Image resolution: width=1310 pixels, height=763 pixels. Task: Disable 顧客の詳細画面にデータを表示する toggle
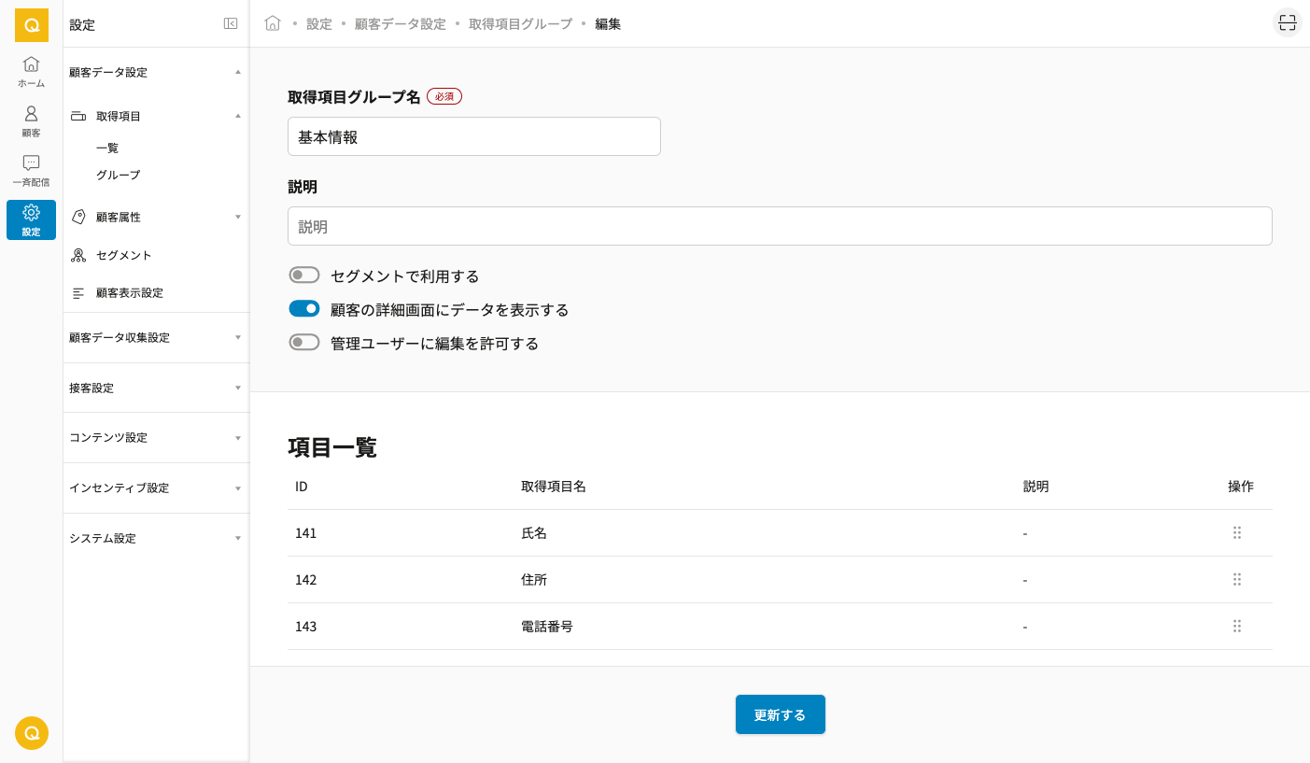click(304, 308)
